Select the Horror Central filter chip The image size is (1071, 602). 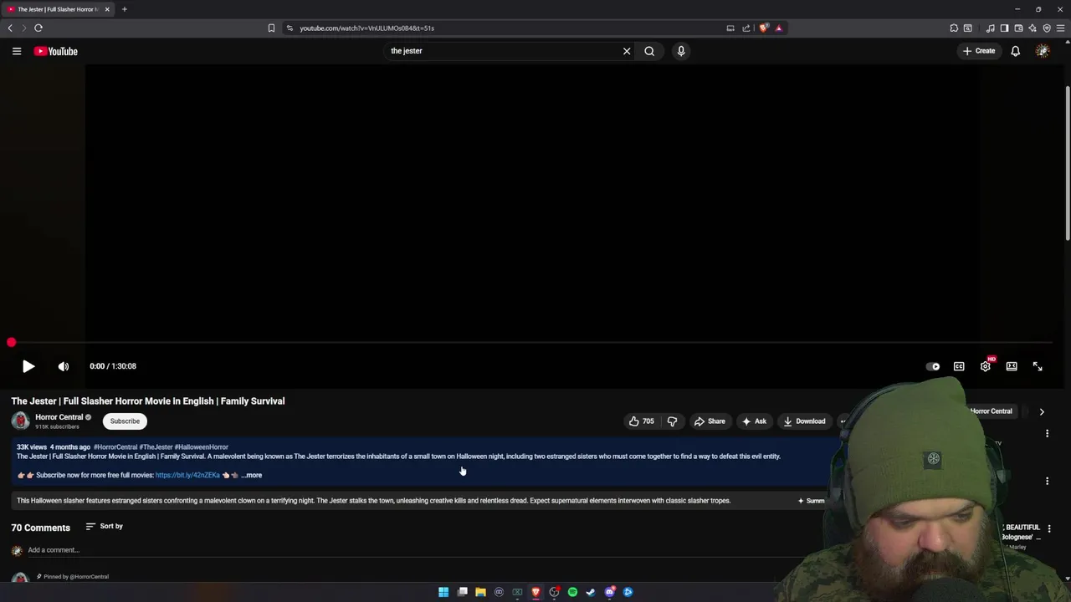click(x=991, y=411)
